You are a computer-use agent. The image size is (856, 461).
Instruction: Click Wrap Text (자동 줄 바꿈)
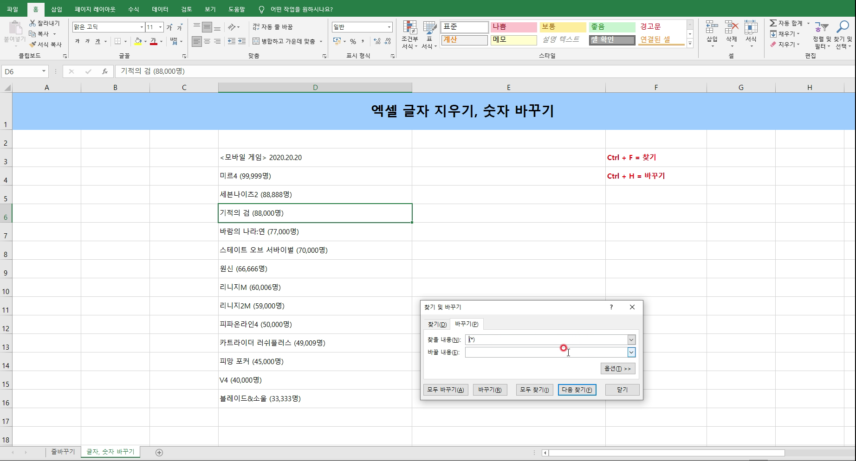(x=272, y=27)
